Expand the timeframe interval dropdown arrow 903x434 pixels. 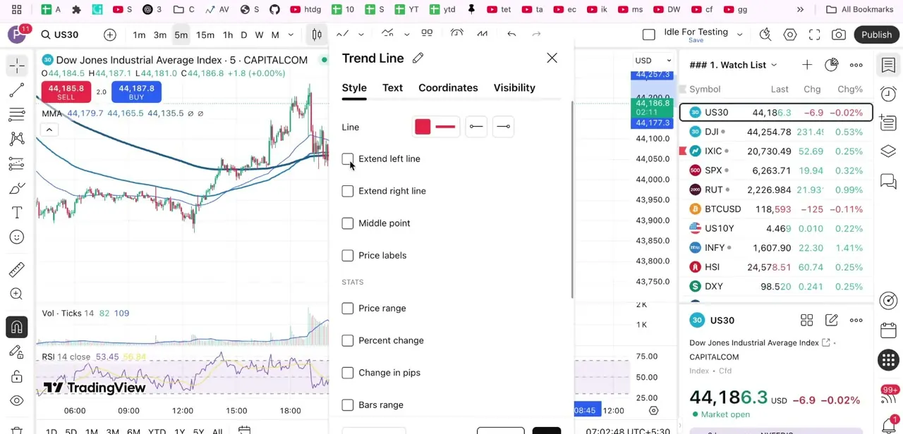click(291, 35)
